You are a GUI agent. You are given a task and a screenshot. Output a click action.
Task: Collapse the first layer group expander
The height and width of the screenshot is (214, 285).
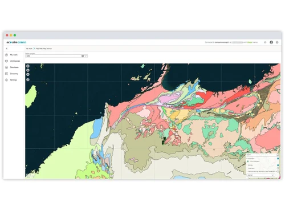coord(247,158)
